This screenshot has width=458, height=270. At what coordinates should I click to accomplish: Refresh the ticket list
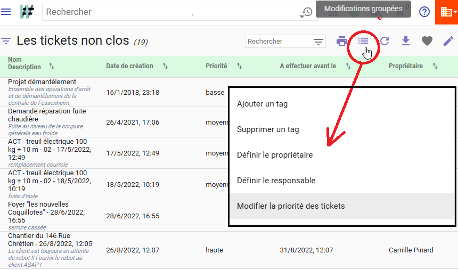pyautogui.click(x=385, y=41)
